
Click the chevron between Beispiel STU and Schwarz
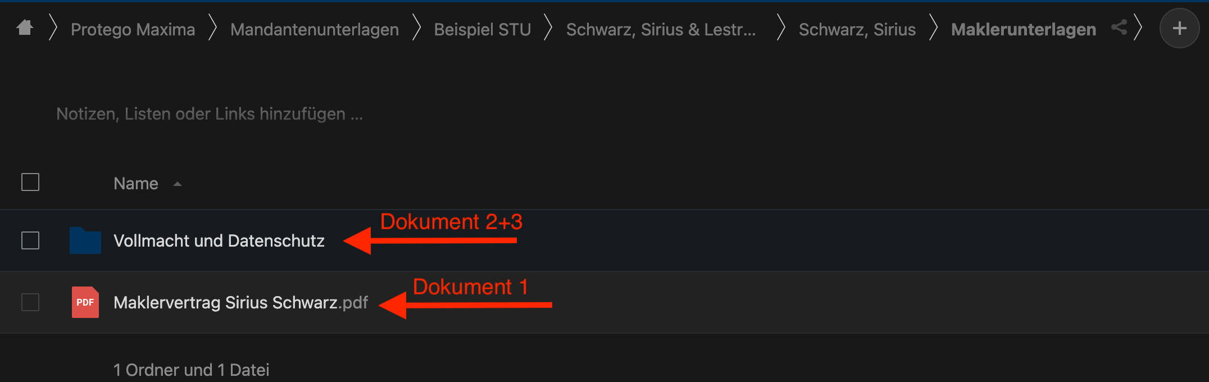click(547, 27)
